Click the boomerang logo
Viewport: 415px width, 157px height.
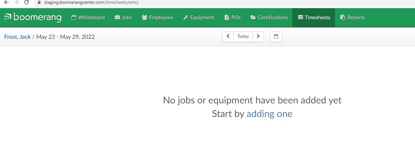[x=33, y=18]
